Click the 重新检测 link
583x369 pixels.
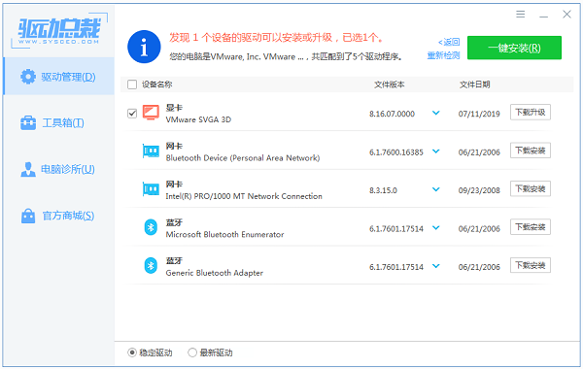443,55
